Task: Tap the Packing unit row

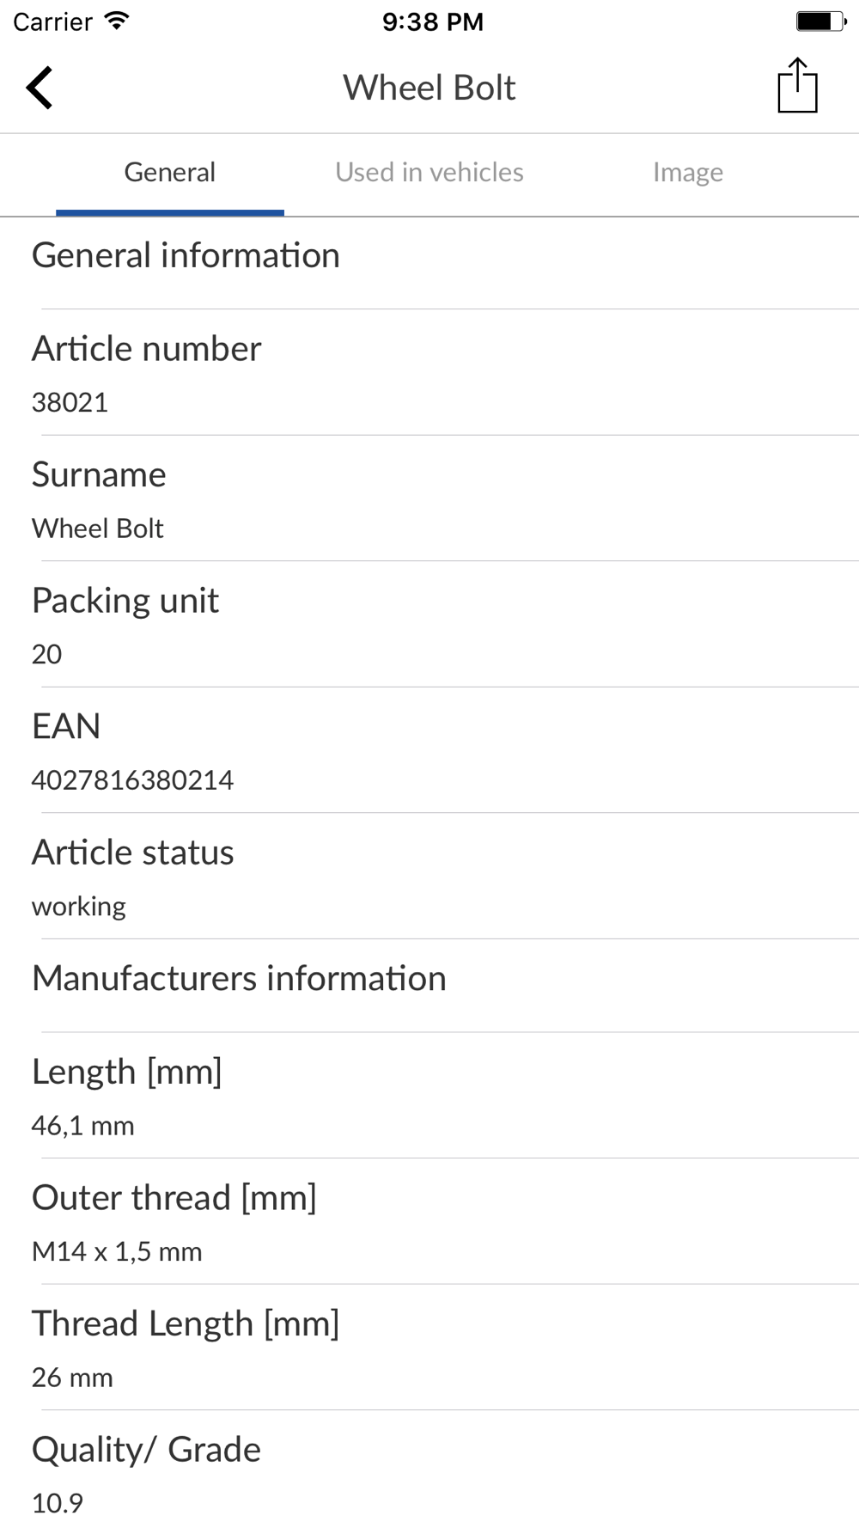Action: pyautogui.click(x=429, y=624)
